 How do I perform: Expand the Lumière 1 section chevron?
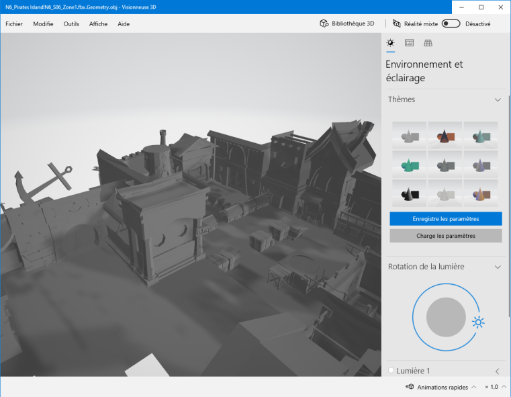498,371
